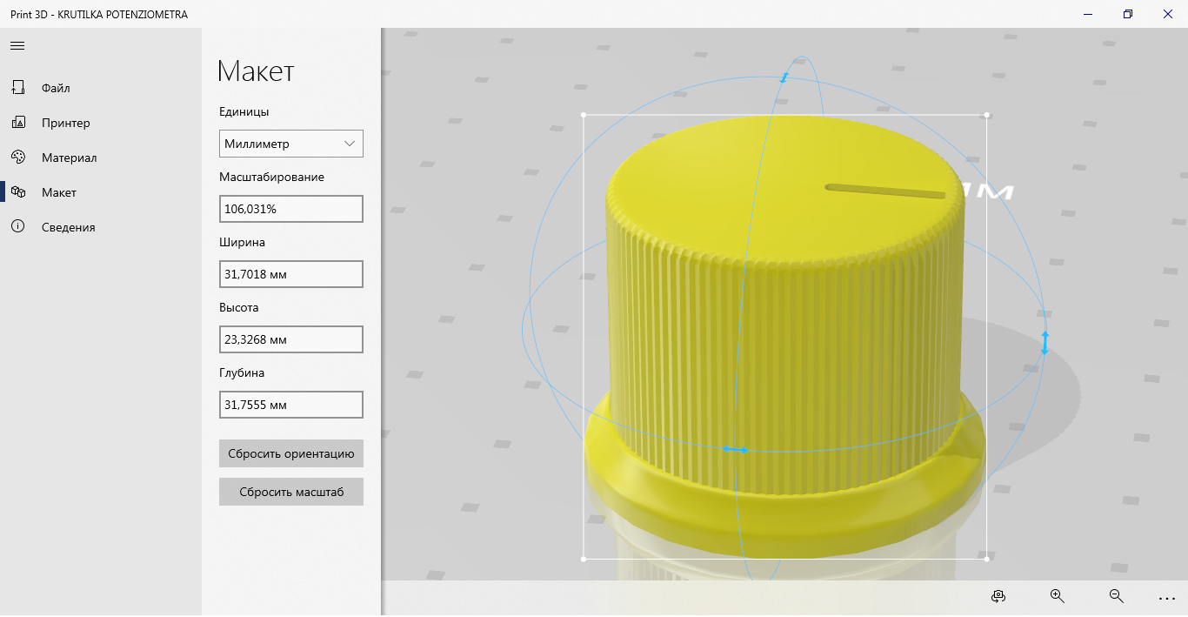The width and height of the screenshot is (1188, 617).
Task: Click the zoom in magnifier icon
Action: point(1058,596)
